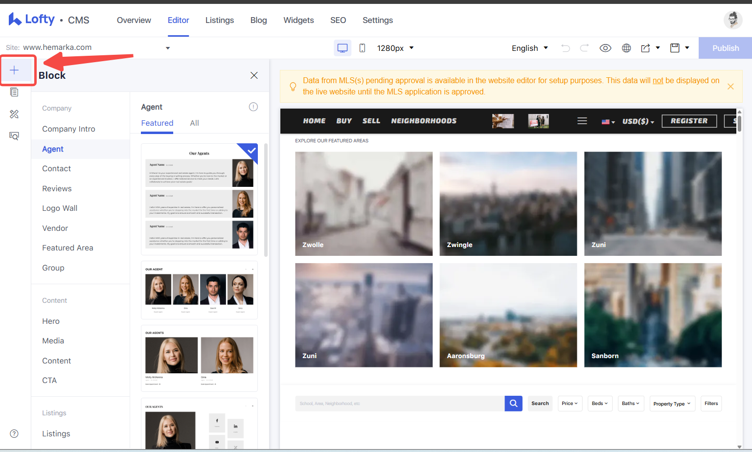The width and height of the screenshot is (752, 452).
Task: Click the block list vertical scrollbar
Action: 266,200
